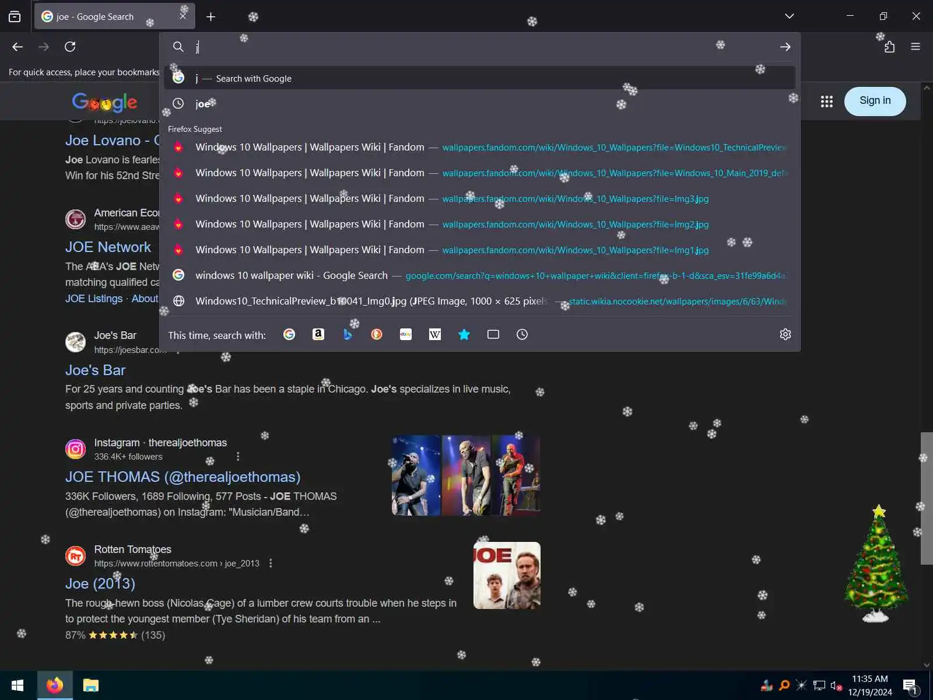Image resolution: width=933 pixels, height=700 pixels.
Task: Open more options for Instagram result
Action: 238,456
